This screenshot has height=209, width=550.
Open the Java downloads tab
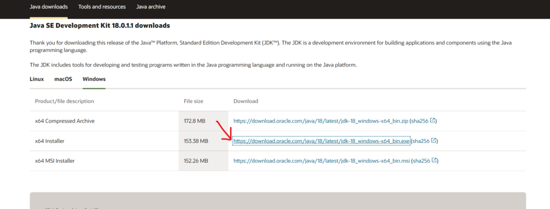click(x=49, y=7)
